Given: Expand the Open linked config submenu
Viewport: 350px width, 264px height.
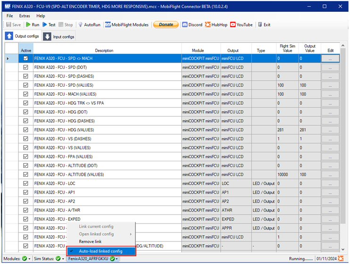Looking at the screenshot, I should click(101, 234).
